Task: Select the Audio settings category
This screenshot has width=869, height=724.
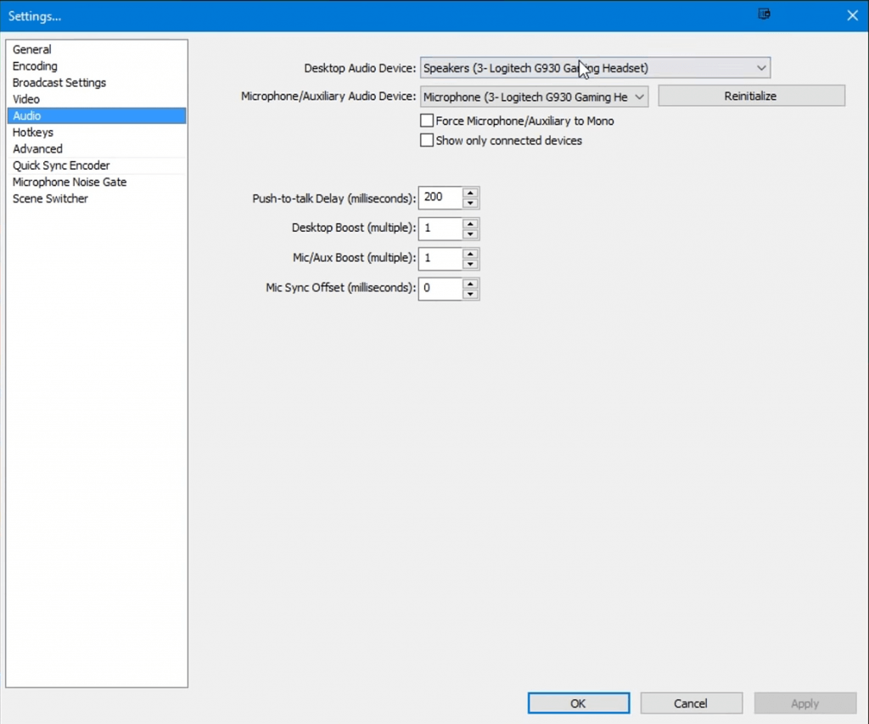Action: [x=97, y=116]
